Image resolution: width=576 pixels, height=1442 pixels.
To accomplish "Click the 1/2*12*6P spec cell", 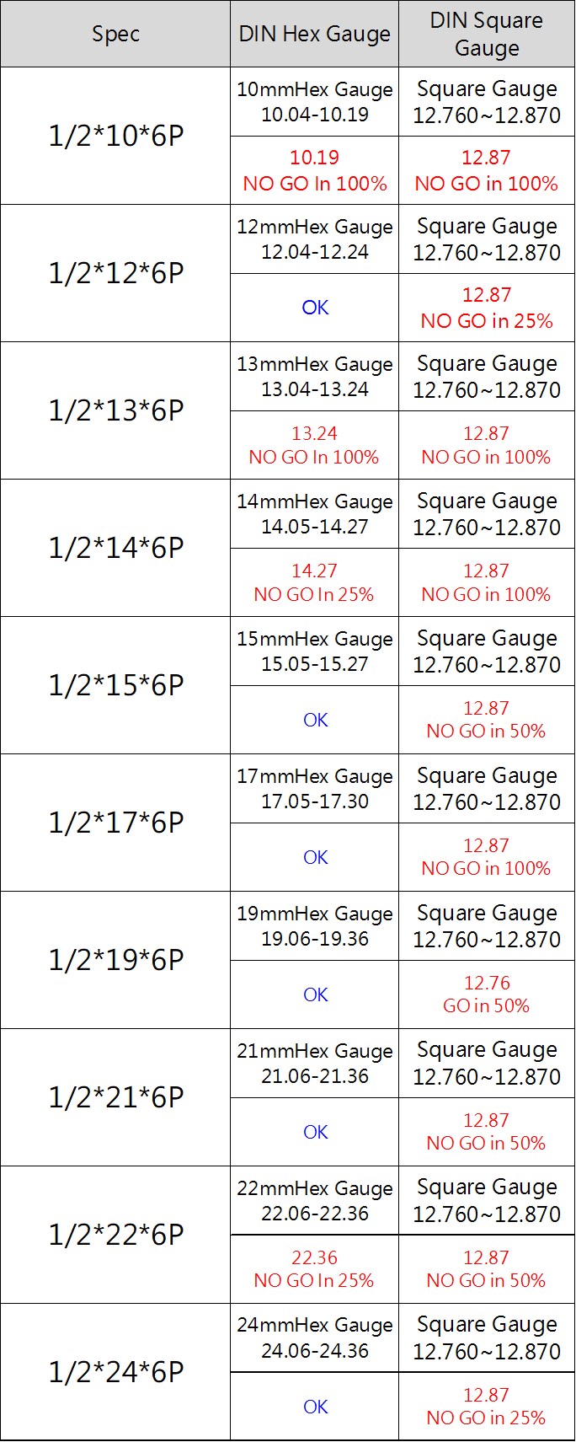I will point(115,274).
